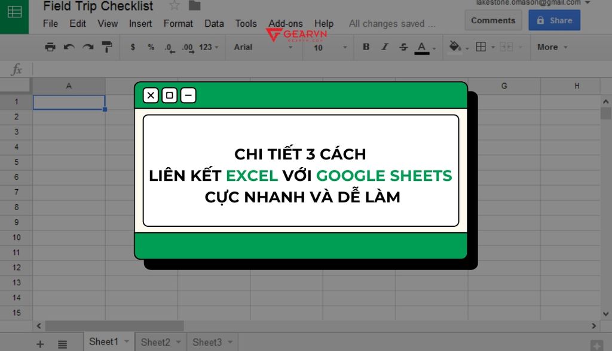The width and height of the screenshot is (612, 351).
Task: Open the 123 number format dropdown
Action: [x=206, y=47]
